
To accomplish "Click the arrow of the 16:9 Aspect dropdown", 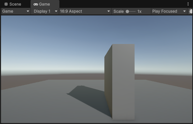I will coord(108,11).
